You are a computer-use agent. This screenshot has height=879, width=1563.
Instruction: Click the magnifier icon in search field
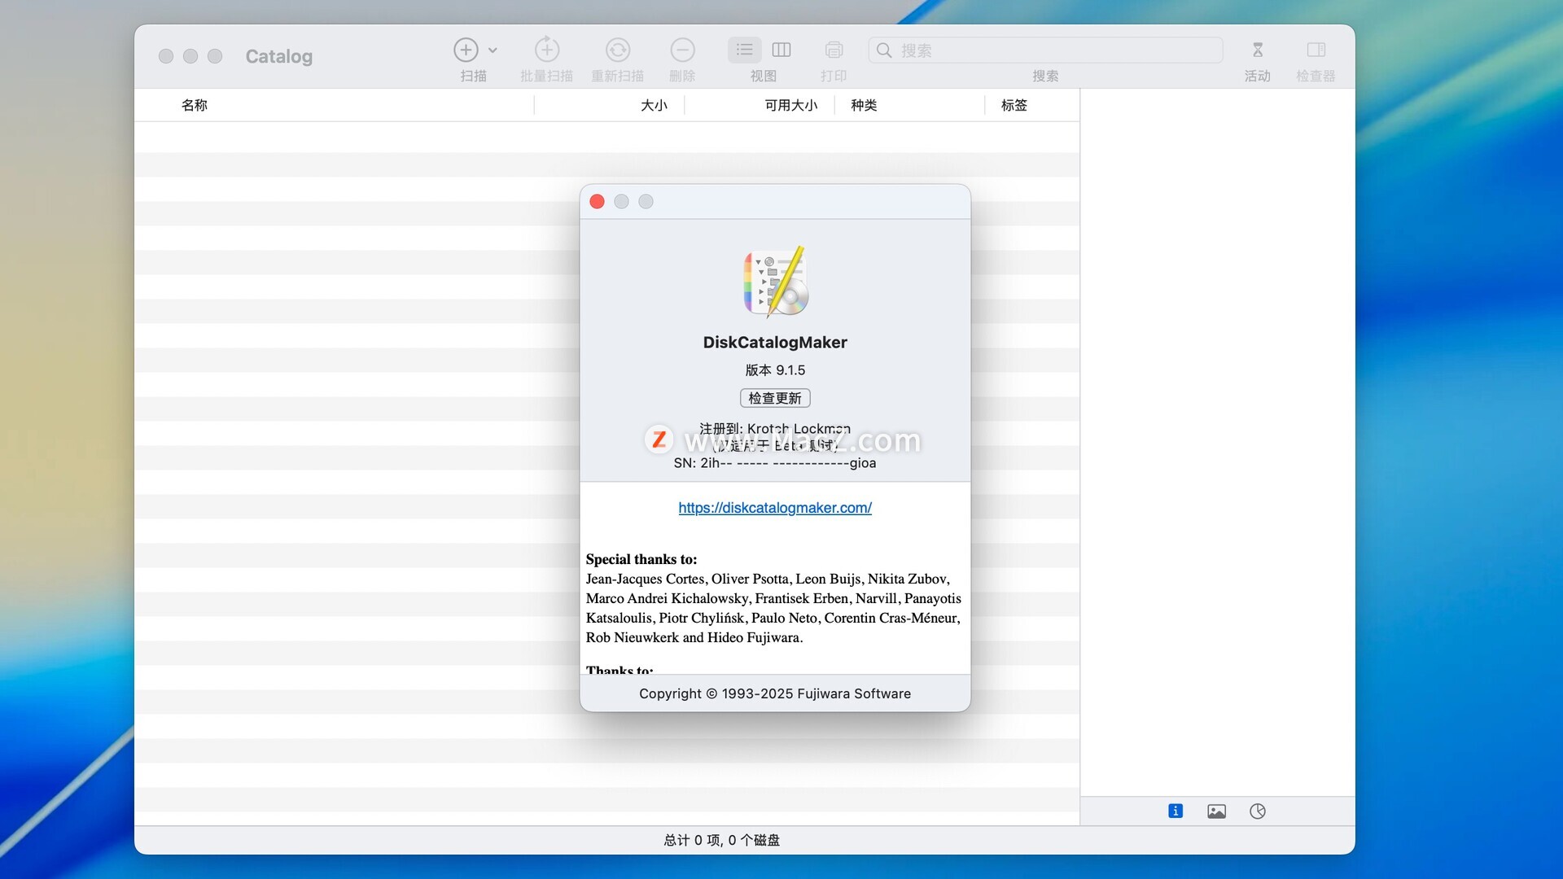pyautogui.click(x=884, y=50)
